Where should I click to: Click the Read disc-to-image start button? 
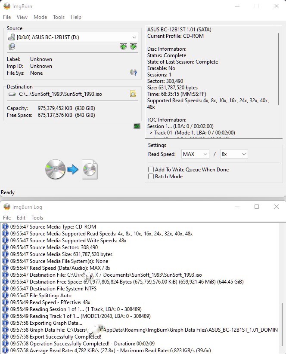[x=71, y=169]
